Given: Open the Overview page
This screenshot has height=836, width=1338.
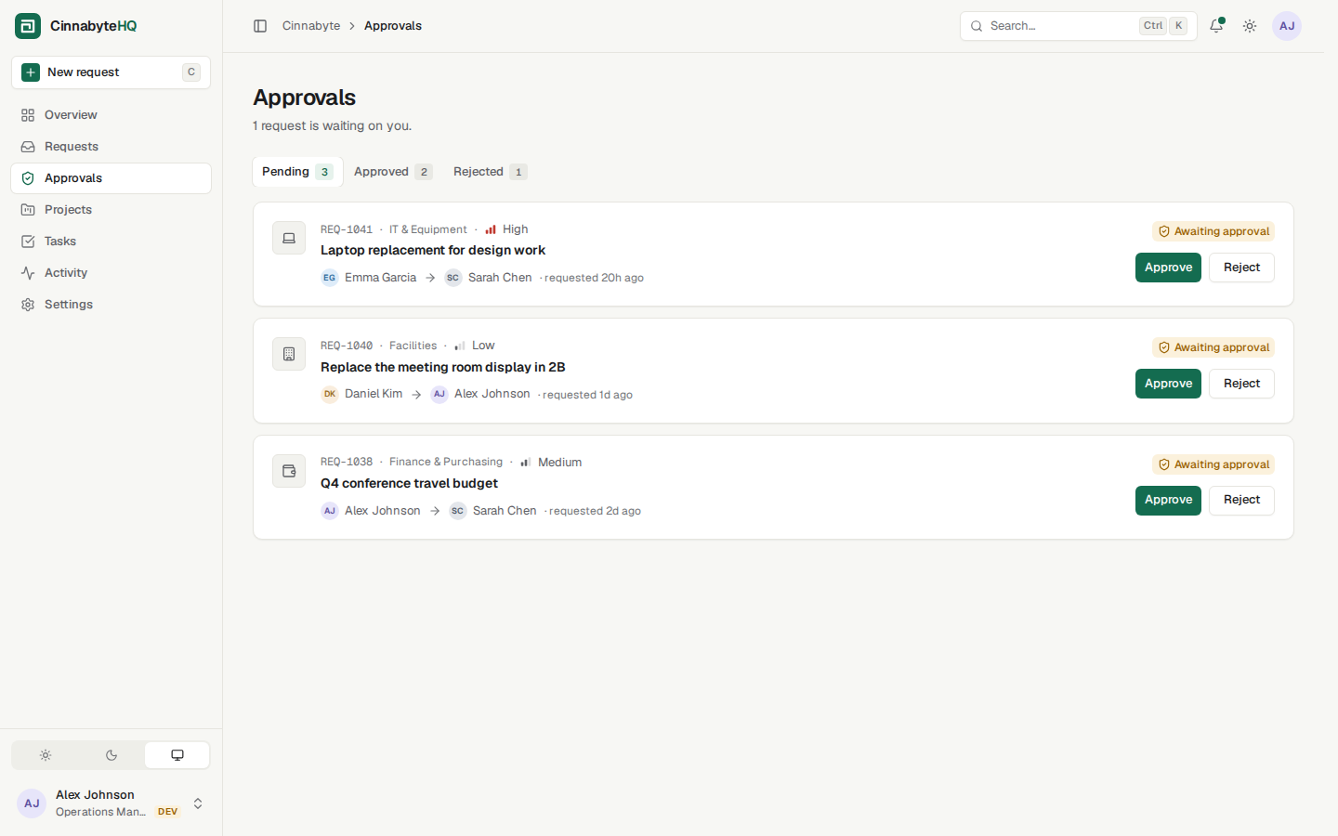Looking at the screenshot, I should point(111,115).
